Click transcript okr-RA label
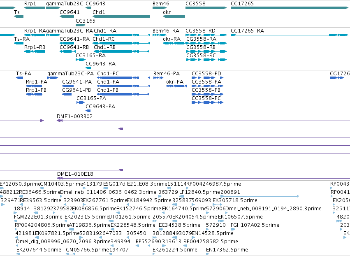The width and height of the screenshot is (350, 256). click(x=172, y=39)
